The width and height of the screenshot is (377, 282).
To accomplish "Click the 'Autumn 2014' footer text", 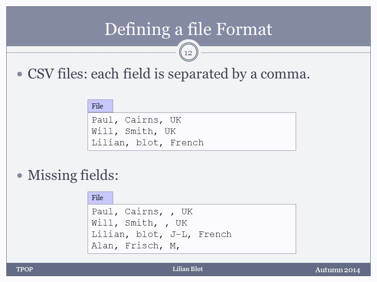I will (338, 270).
